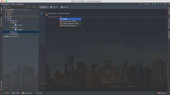Click Scroll from Source target icon
The image size is (170, 95).
(x=28, y=7)
